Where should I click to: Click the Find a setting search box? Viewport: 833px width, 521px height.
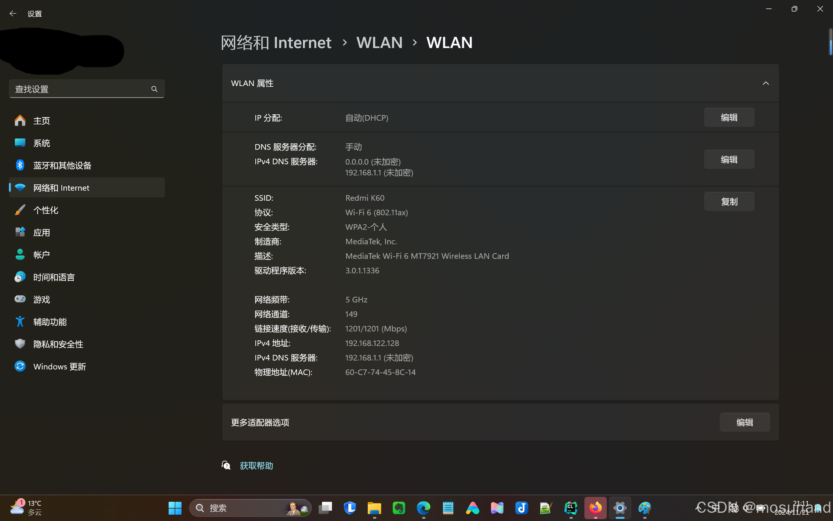pos(80,89)
